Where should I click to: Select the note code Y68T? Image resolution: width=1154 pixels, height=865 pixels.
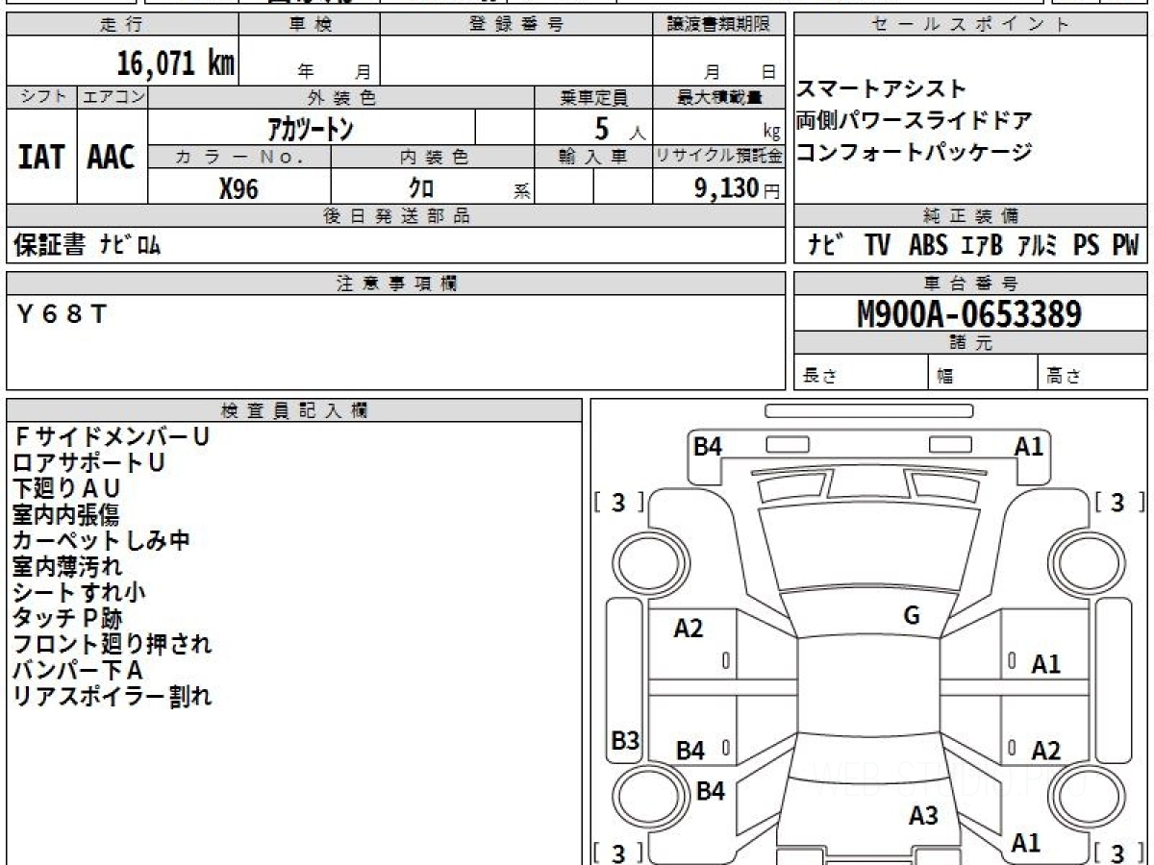(61, 313)
